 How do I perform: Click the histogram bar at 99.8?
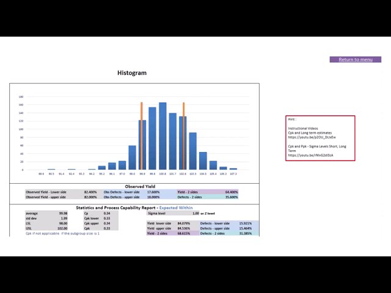152,139
